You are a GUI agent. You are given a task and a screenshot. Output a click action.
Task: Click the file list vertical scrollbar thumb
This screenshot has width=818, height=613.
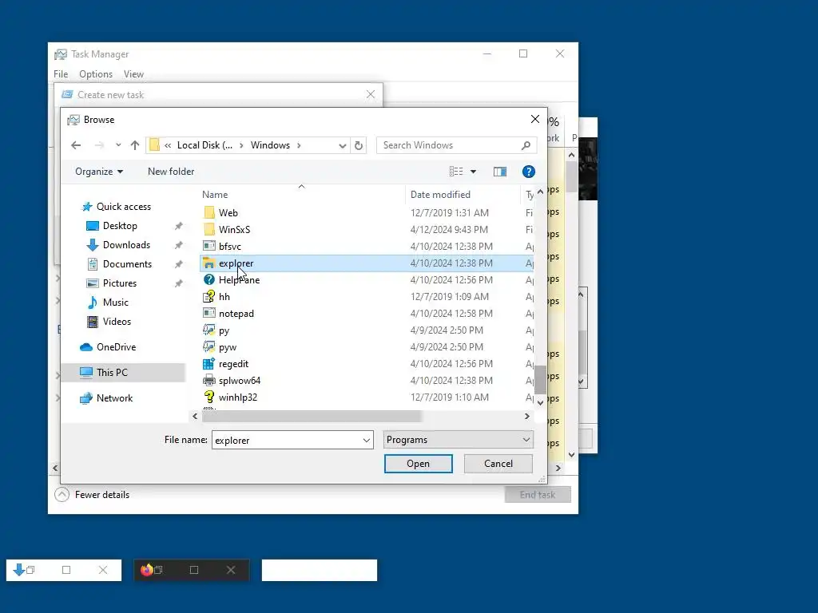pyautogui.click(x=540, y=380)
